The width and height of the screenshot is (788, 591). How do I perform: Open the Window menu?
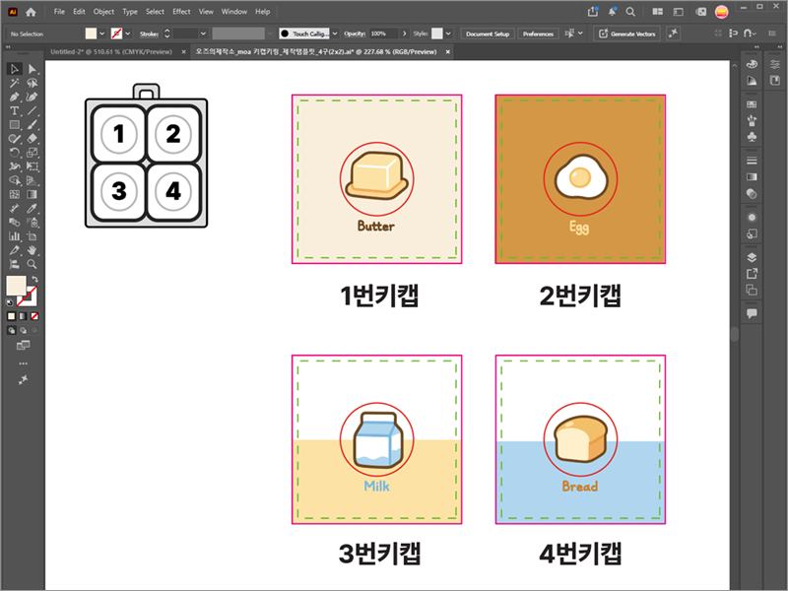234,12
